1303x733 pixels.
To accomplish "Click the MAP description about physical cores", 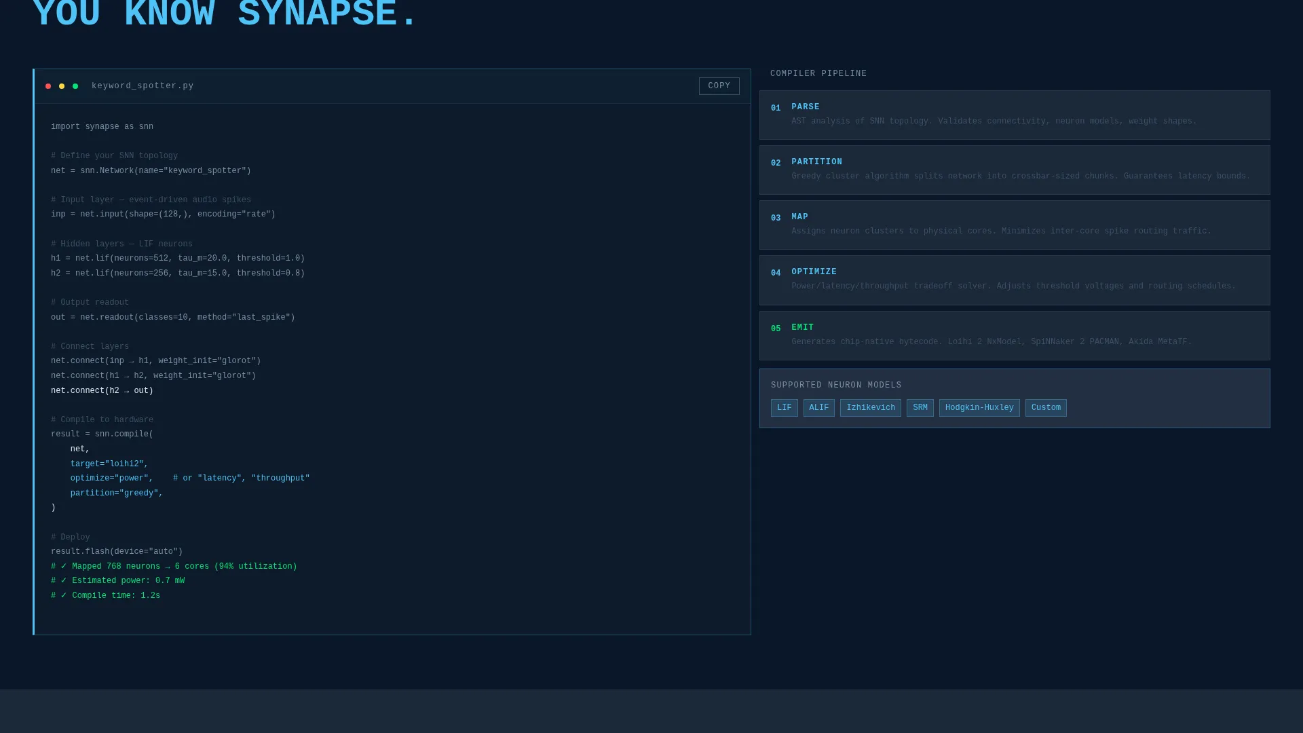I will pos(1001,231).
